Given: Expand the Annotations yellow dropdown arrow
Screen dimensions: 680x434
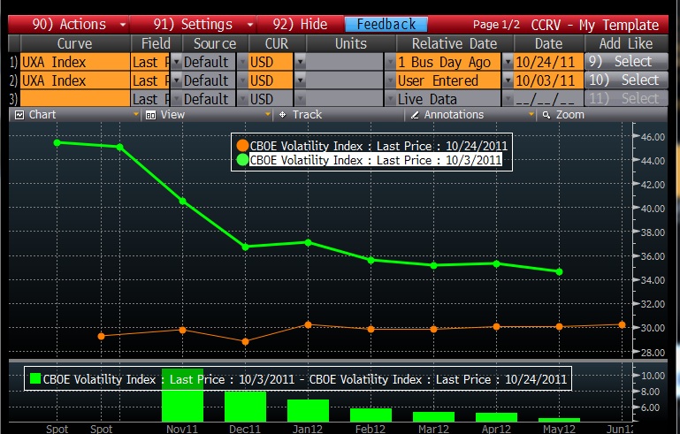Looking at the screenshot, I should [531, 114].
